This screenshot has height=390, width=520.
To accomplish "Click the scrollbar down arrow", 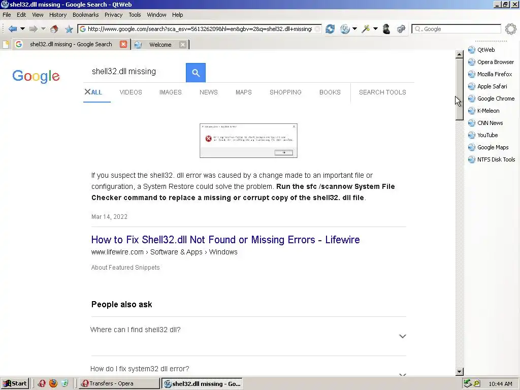I will [459, 372].
